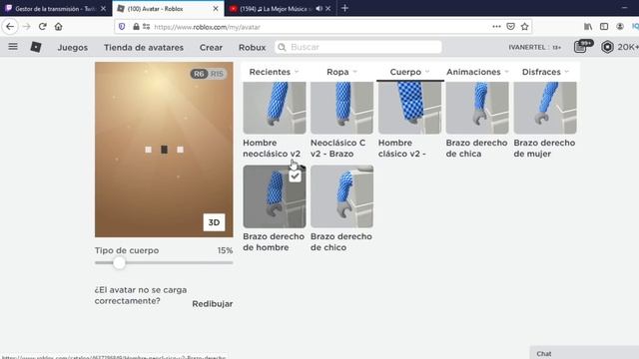Switch to the Gestor de la transmisión tab
The image size is (639, 359).
(x=56, y=9)
